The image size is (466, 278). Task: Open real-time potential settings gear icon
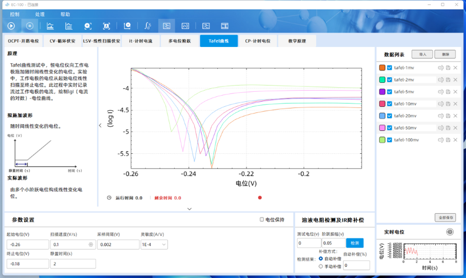tap(450, 232)
